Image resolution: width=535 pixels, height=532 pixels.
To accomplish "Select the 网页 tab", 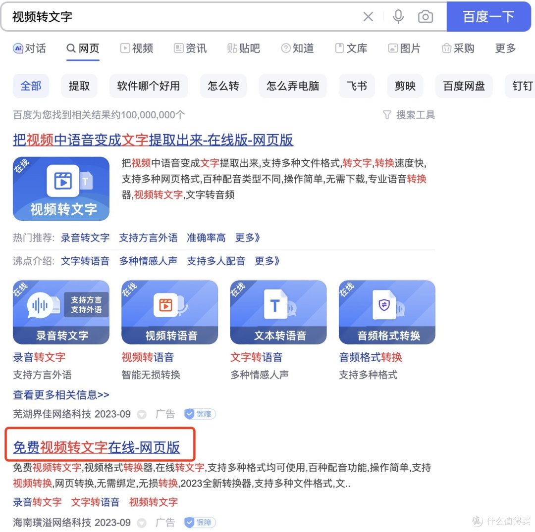I will [83, 48].
